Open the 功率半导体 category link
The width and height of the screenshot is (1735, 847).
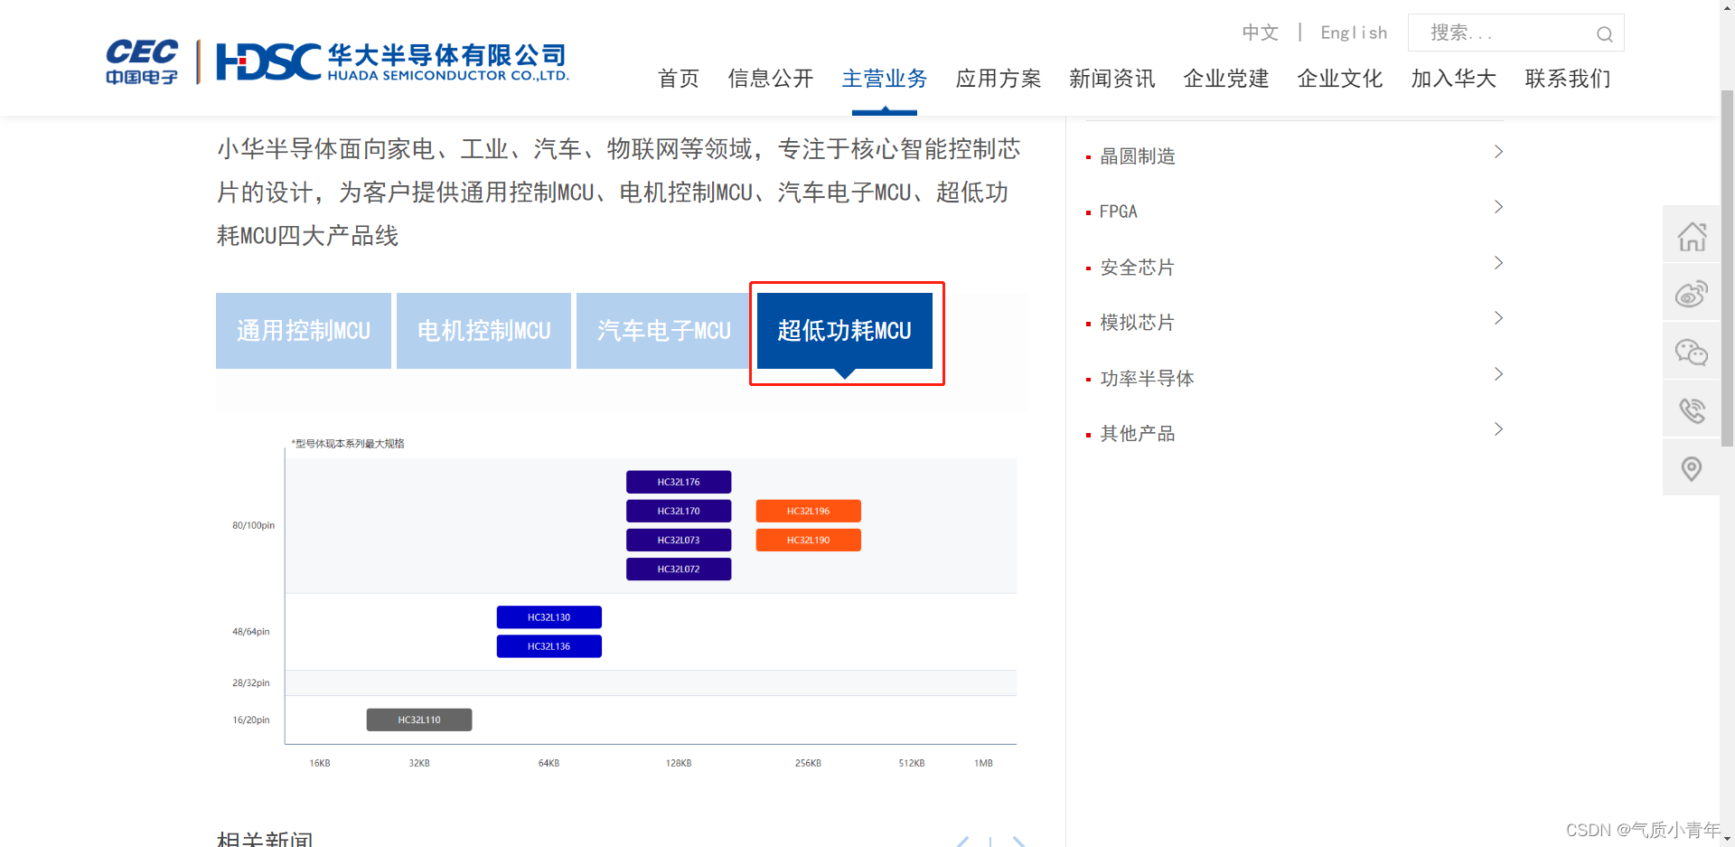click(x=1148, y=379)
